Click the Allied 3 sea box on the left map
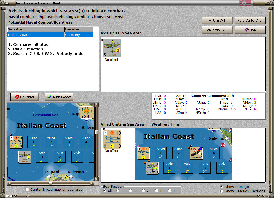274x198 pixels. point(68,142)
